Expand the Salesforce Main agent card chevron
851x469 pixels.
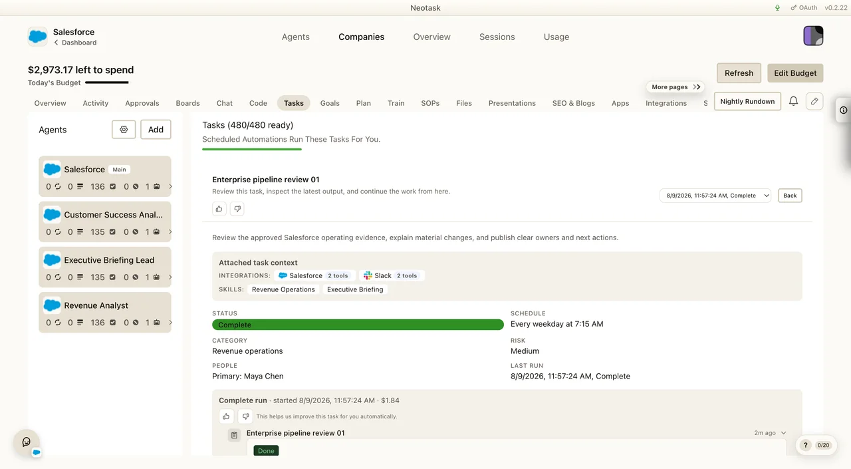(x=170, y=187)
